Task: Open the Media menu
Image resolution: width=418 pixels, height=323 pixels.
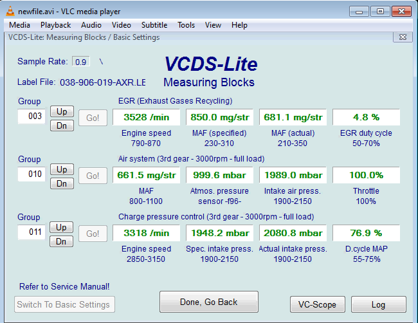Action: pos(19,25)
